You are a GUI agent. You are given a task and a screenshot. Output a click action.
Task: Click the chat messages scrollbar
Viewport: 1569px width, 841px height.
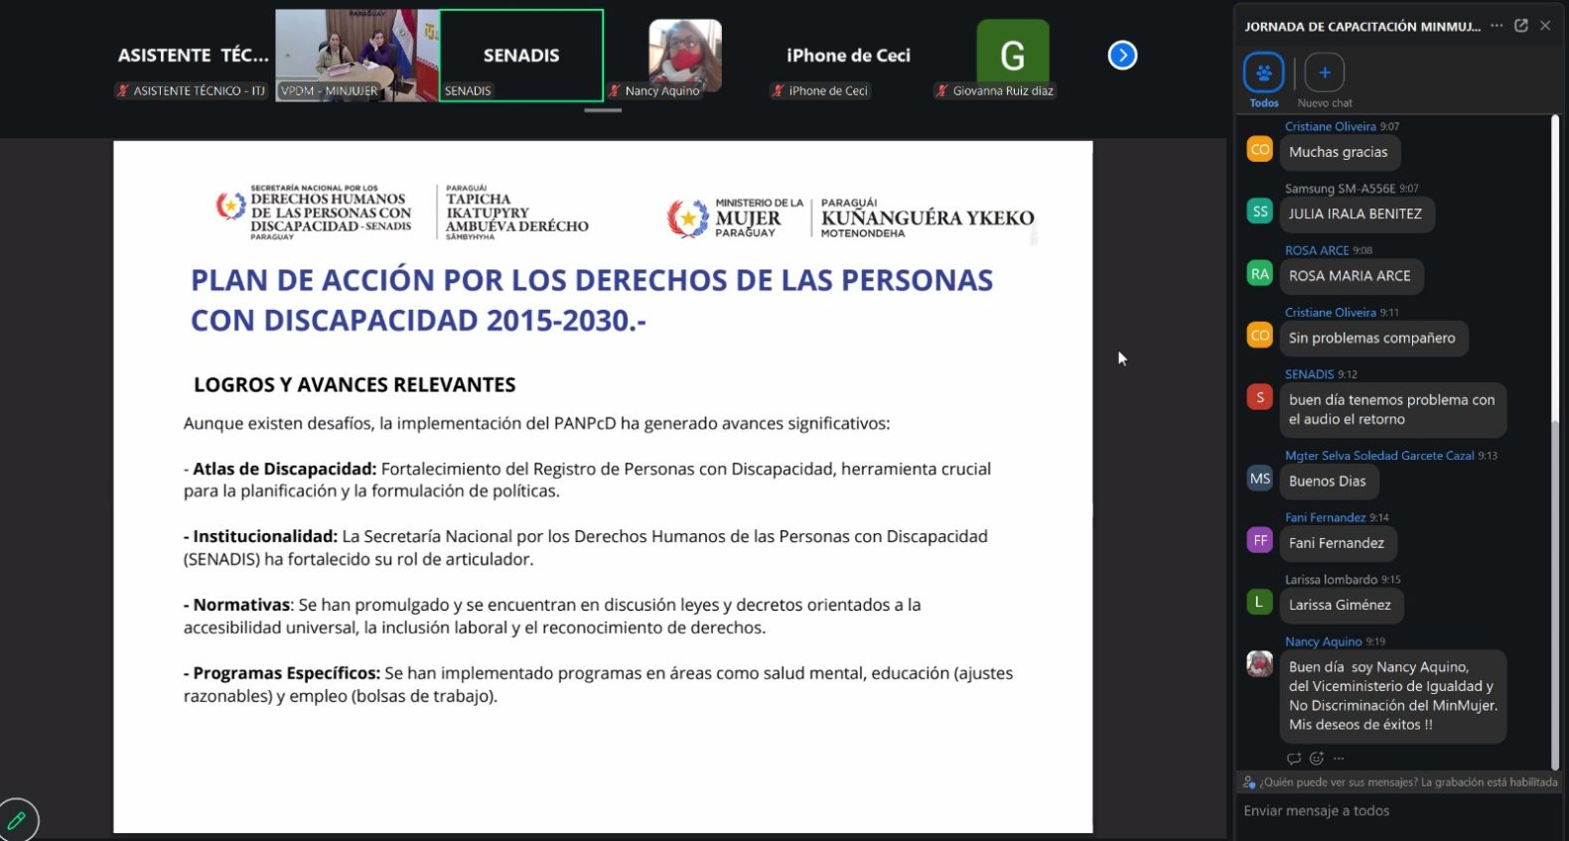pos(1555,596)
